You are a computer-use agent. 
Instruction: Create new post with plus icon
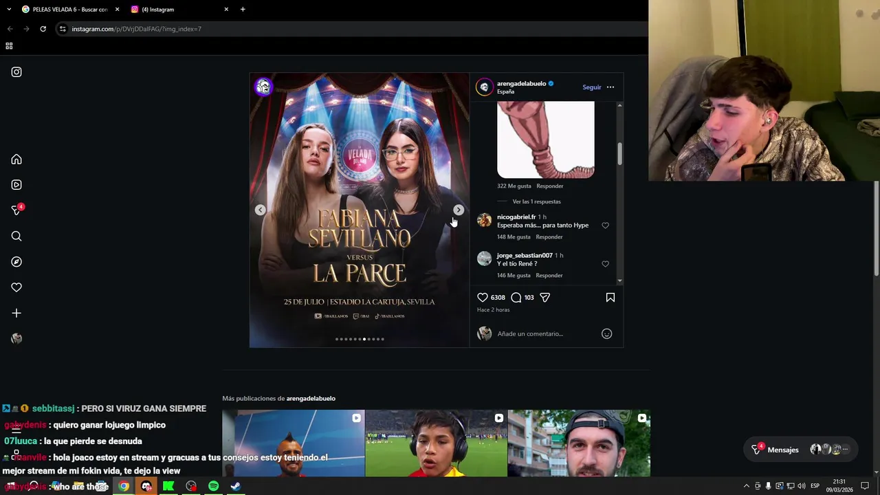(x=16, y=313)
